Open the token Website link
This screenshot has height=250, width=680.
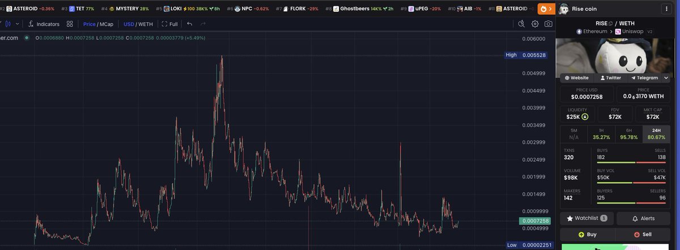click(x=577, y=78)
